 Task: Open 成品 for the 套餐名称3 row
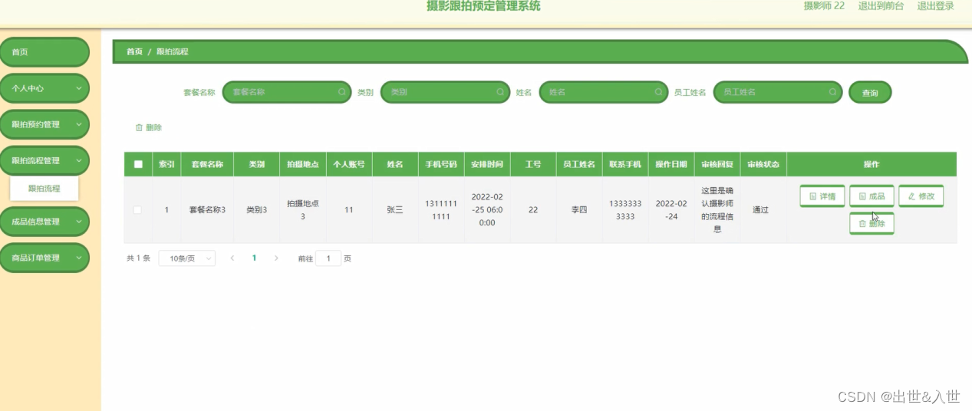tap(872, 196)
